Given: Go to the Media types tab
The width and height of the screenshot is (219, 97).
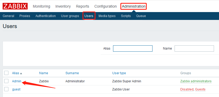Looking at the screenshot, I should [107, 16].
